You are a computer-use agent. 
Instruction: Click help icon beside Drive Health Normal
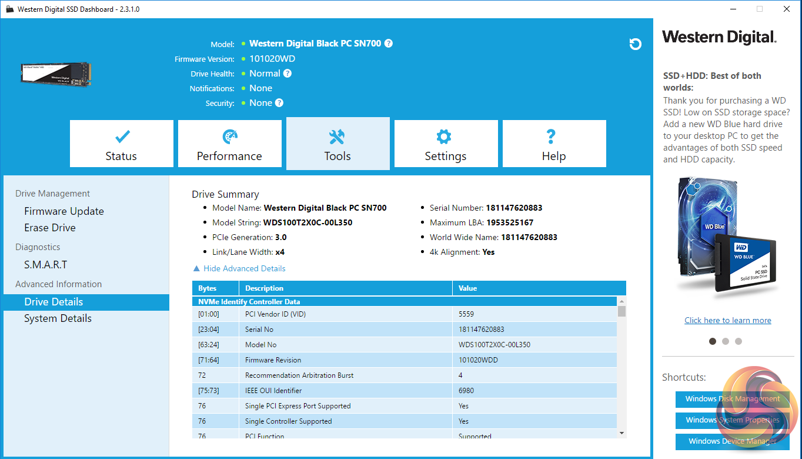point(288,74)
